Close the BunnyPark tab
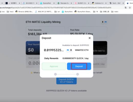Screen dimensions: 133x102 click(x=54, y=3)
